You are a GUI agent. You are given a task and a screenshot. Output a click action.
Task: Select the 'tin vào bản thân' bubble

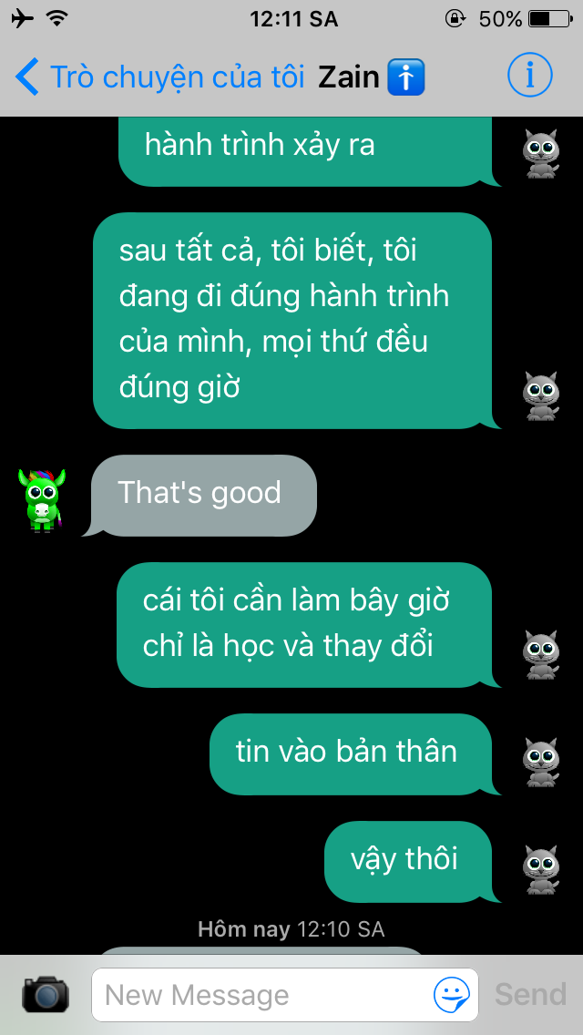click(355, 753)
